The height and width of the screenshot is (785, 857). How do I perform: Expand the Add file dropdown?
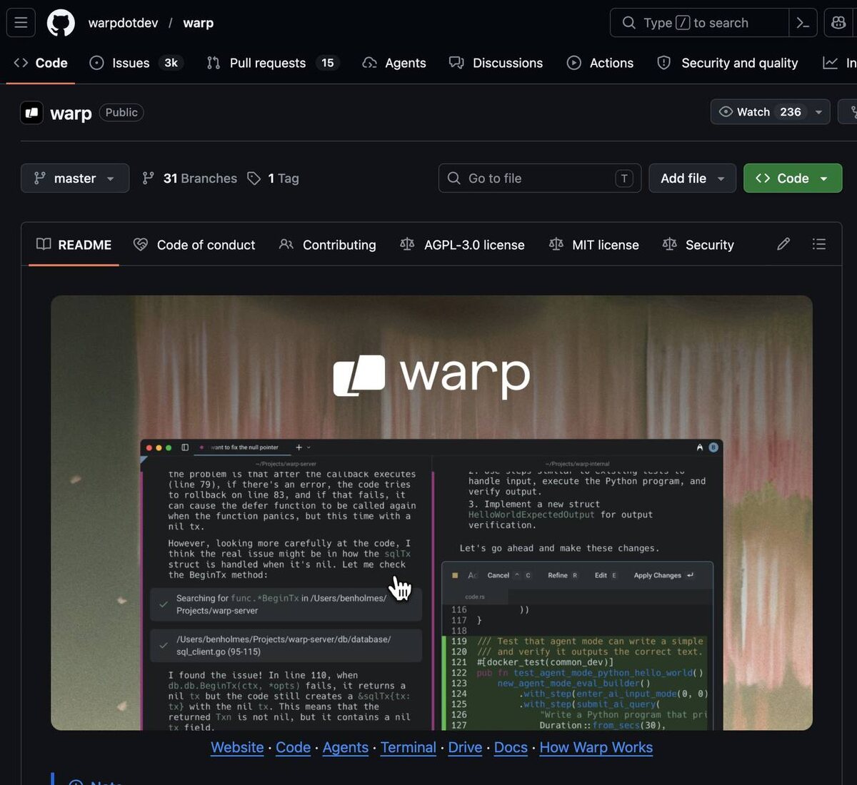click(x=692, y=178)
